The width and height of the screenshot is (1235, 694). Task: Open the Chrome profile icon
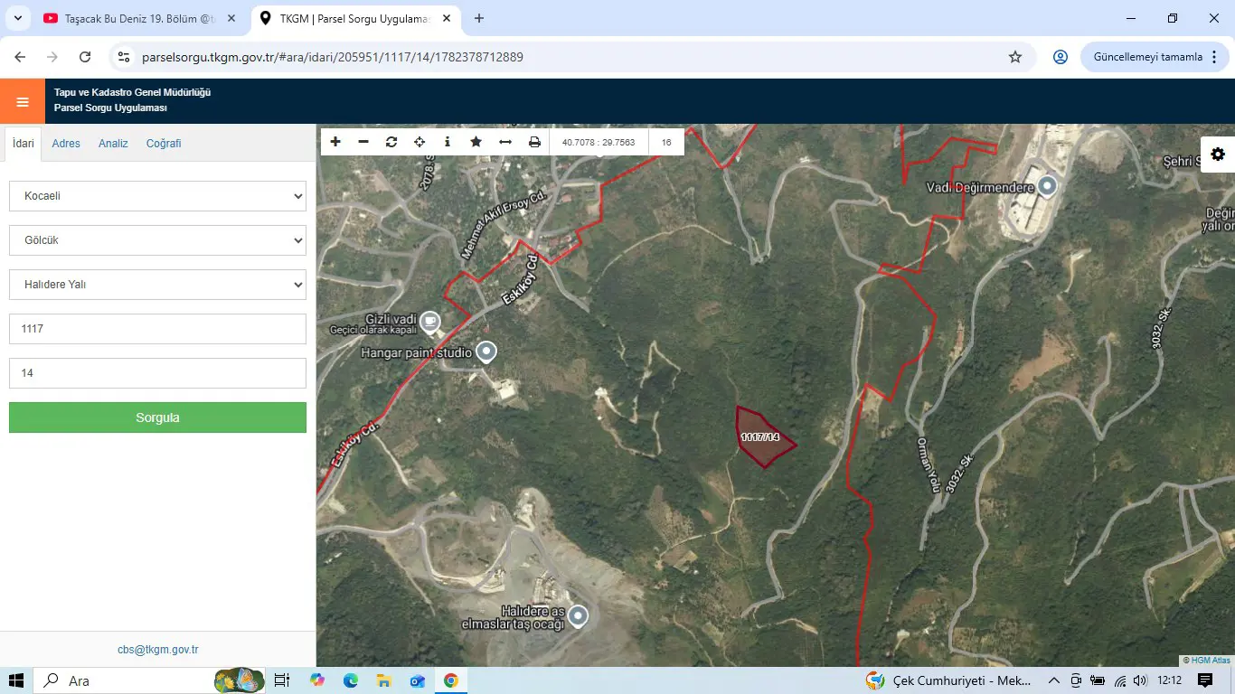point(1061,57)
